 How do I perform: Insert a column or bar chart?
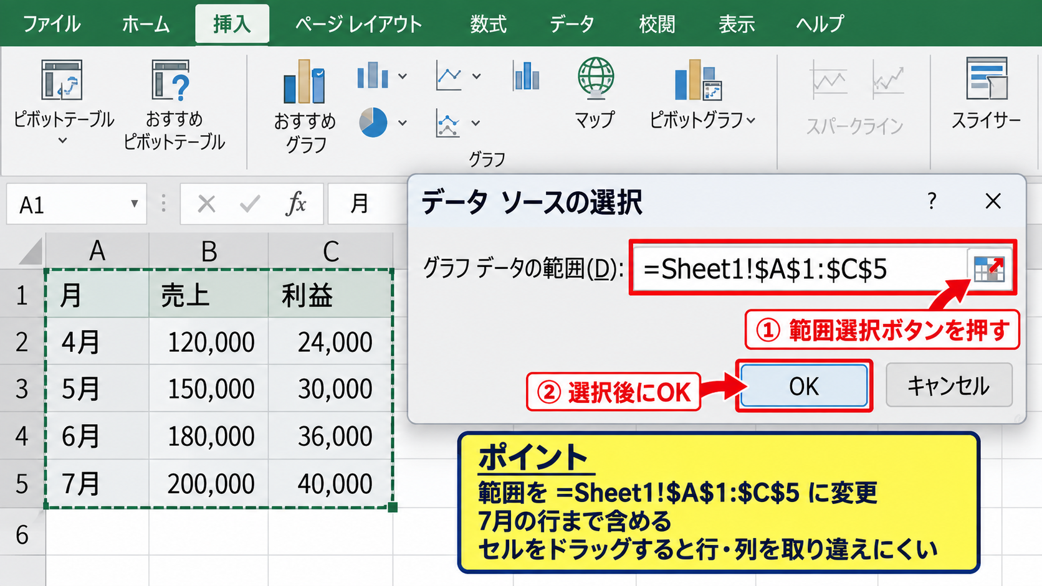[373, 75]
